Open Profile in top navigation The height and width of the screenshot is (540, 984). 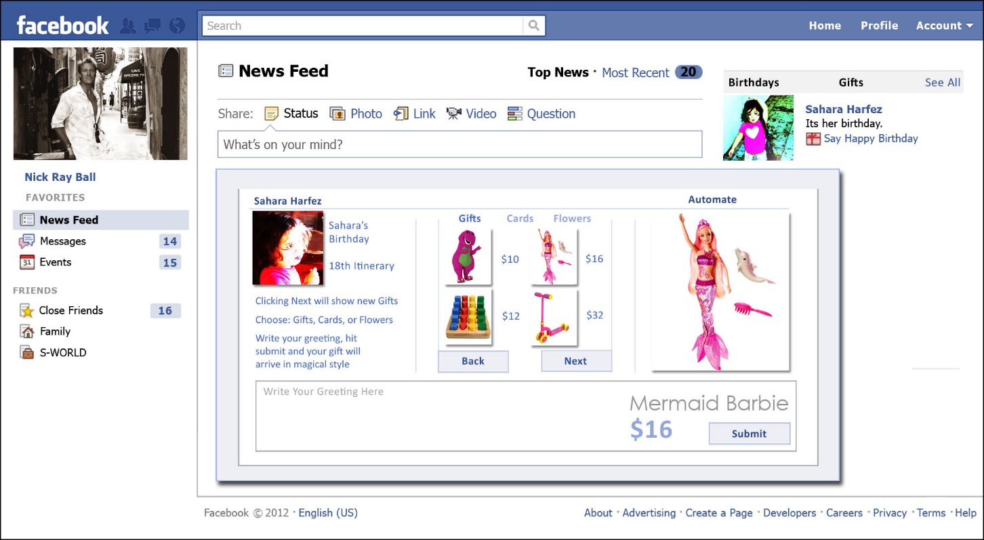coord(879,26)
